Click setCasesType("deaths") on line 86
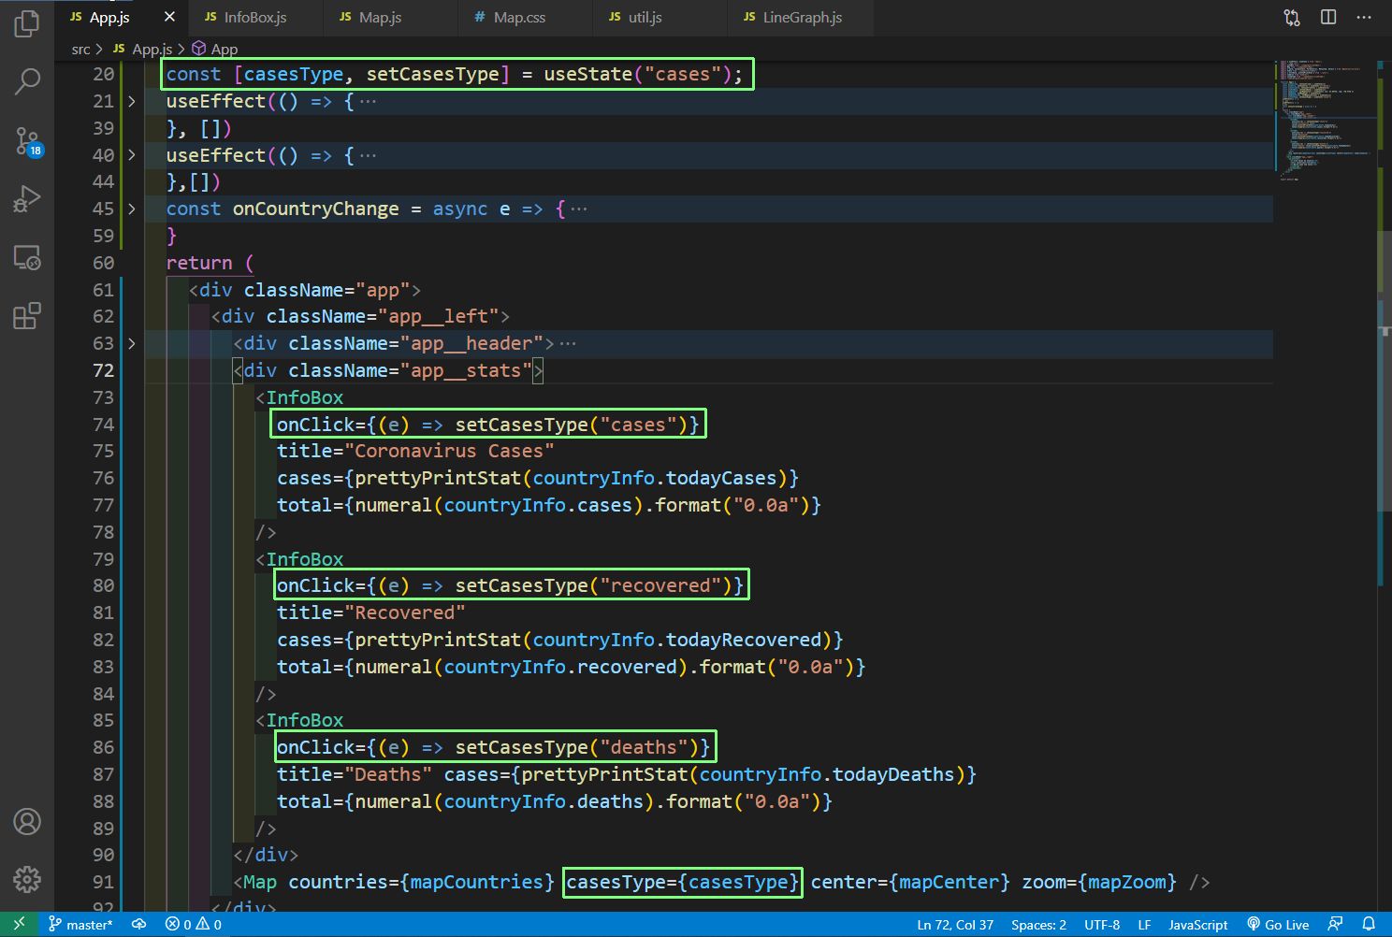 (576, 747)
